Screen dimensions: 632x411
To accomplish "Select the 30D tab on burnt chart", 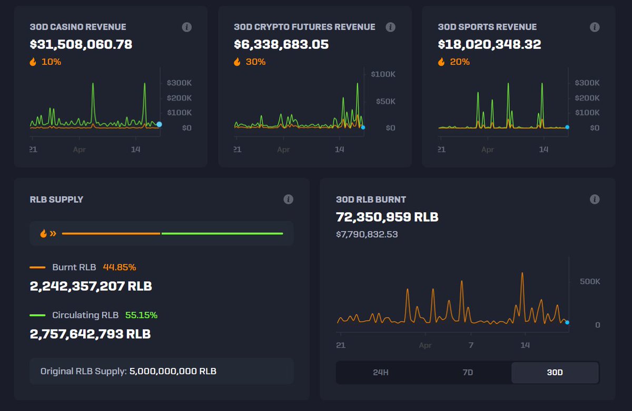I will 555,372.
